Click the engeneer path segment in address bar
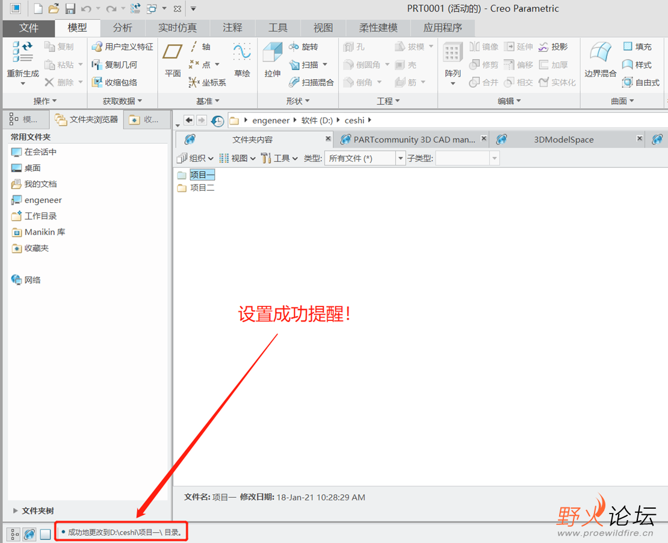This screenshot has width=668, height=543. tap(271, 120)
